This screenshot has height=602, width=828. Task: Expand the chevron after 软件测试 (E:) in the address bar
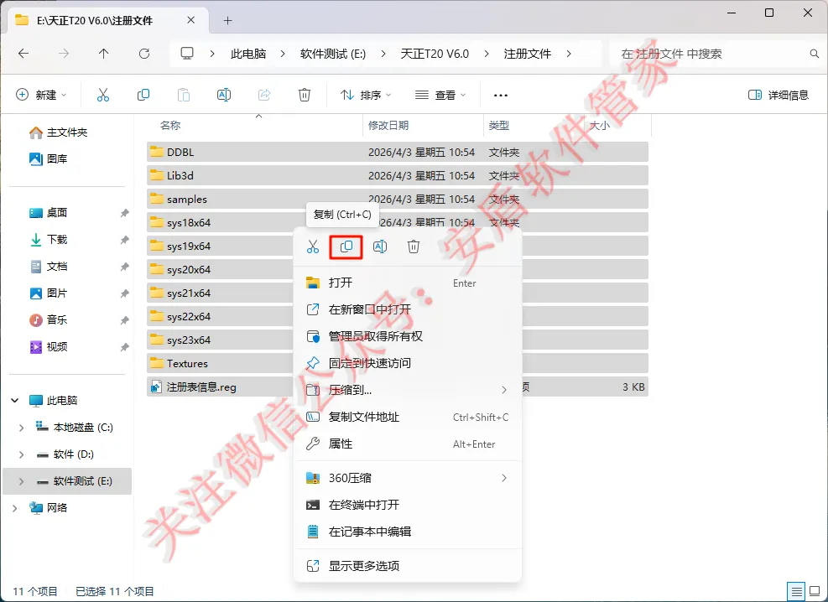pos(383,54)
